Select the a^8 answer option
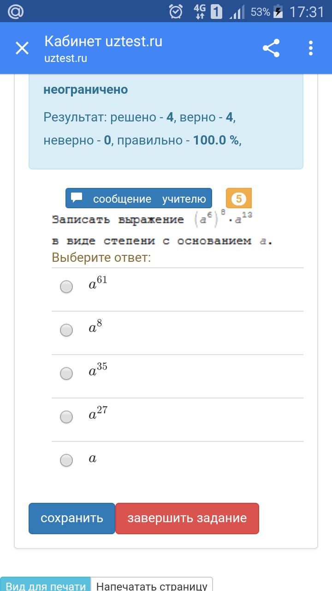Screen dimensions: 332x591 pos(67,330)
